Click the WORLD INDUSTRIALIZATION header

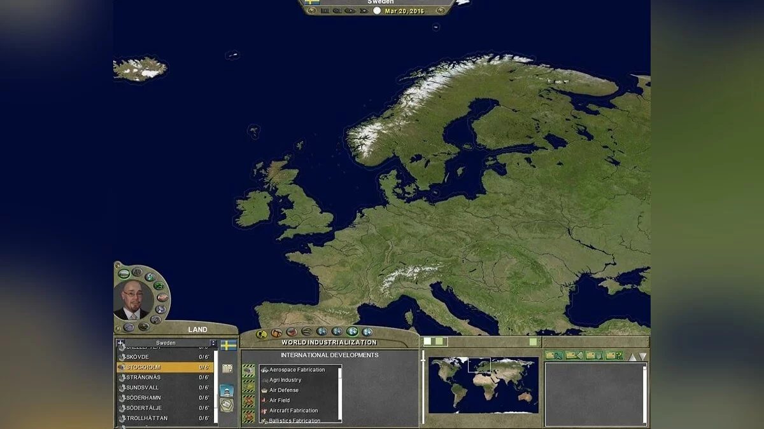click(329, 343)
